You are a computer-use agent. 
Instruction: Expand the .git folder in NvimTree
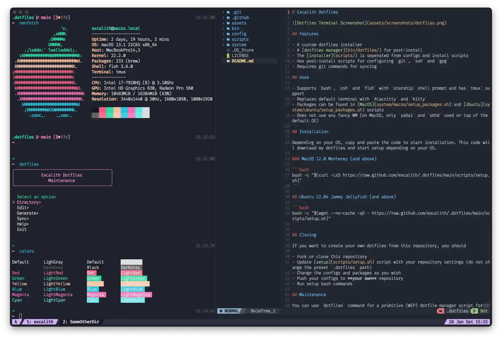[x=223, y=12]
